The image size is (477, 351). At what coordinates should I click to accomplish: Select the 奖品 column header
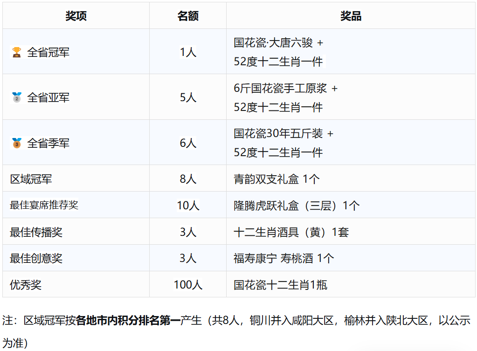point(351,16)
